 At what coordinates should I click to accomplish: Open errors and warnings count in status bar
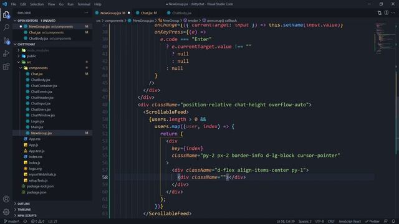37,222
